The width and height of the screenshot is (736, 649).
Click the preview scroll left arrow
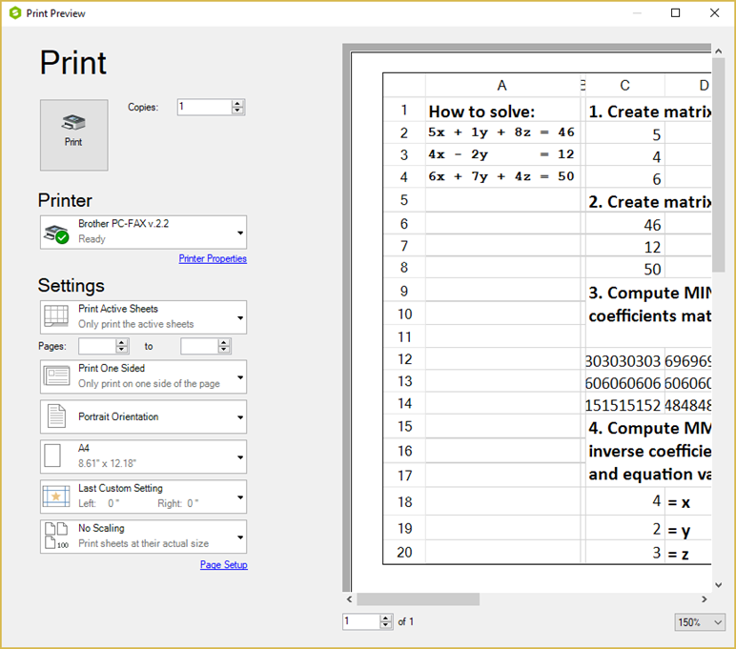[349, 599]
